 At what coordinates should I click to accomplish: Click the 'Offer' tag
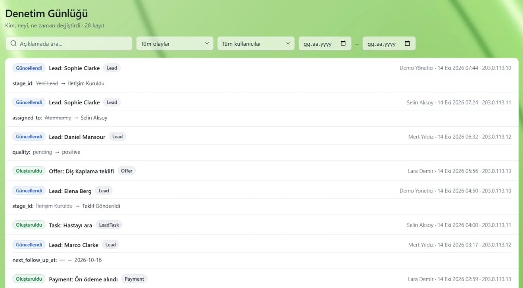pyautogui.click(x=127, y=171)
